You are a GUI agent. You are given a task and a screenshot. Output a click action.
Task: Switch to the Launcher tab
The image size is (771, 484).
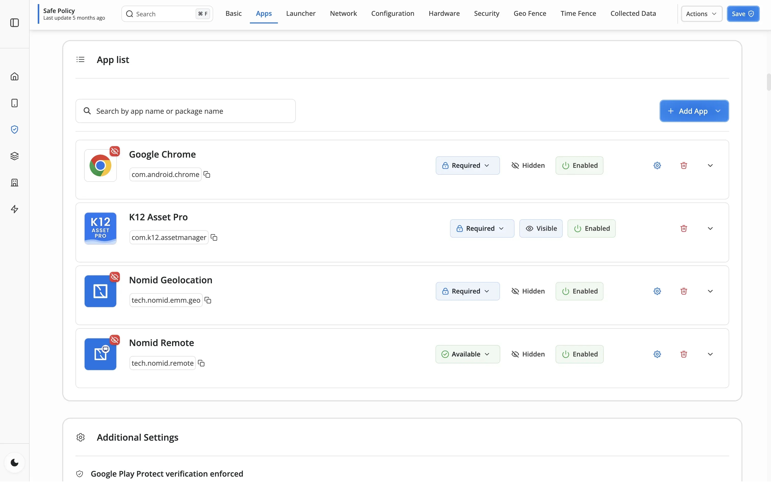[x=301, y=14]
